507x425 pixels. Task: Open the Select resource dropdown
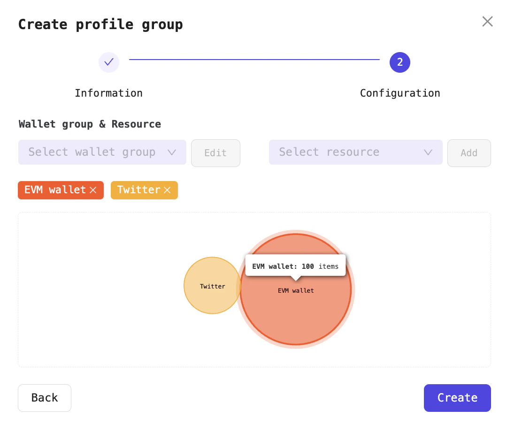pos(355,152)
